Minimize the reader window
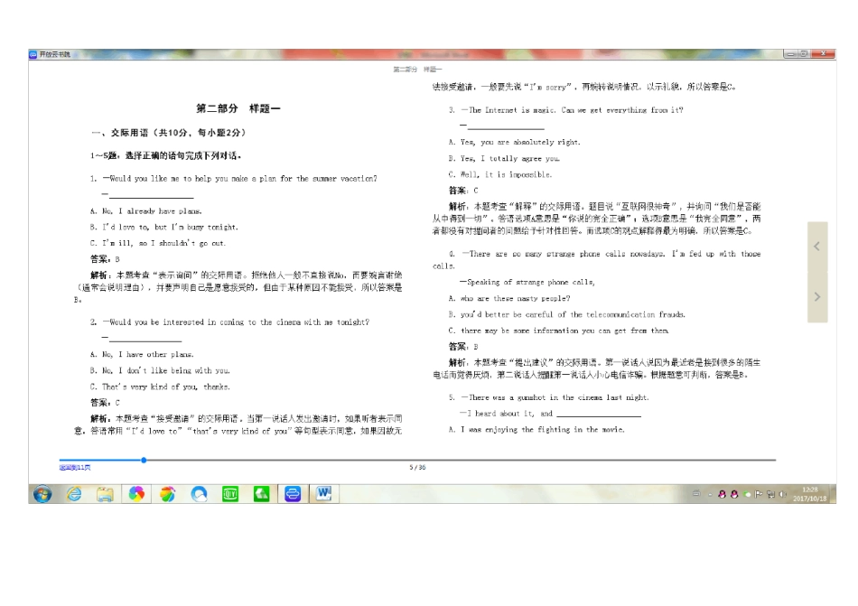The image size is (858, 606). (790, 53)
